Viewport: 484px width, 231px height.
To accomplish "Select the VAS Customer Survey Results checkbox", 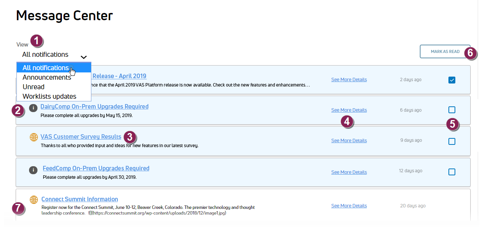I will [452, 141].
